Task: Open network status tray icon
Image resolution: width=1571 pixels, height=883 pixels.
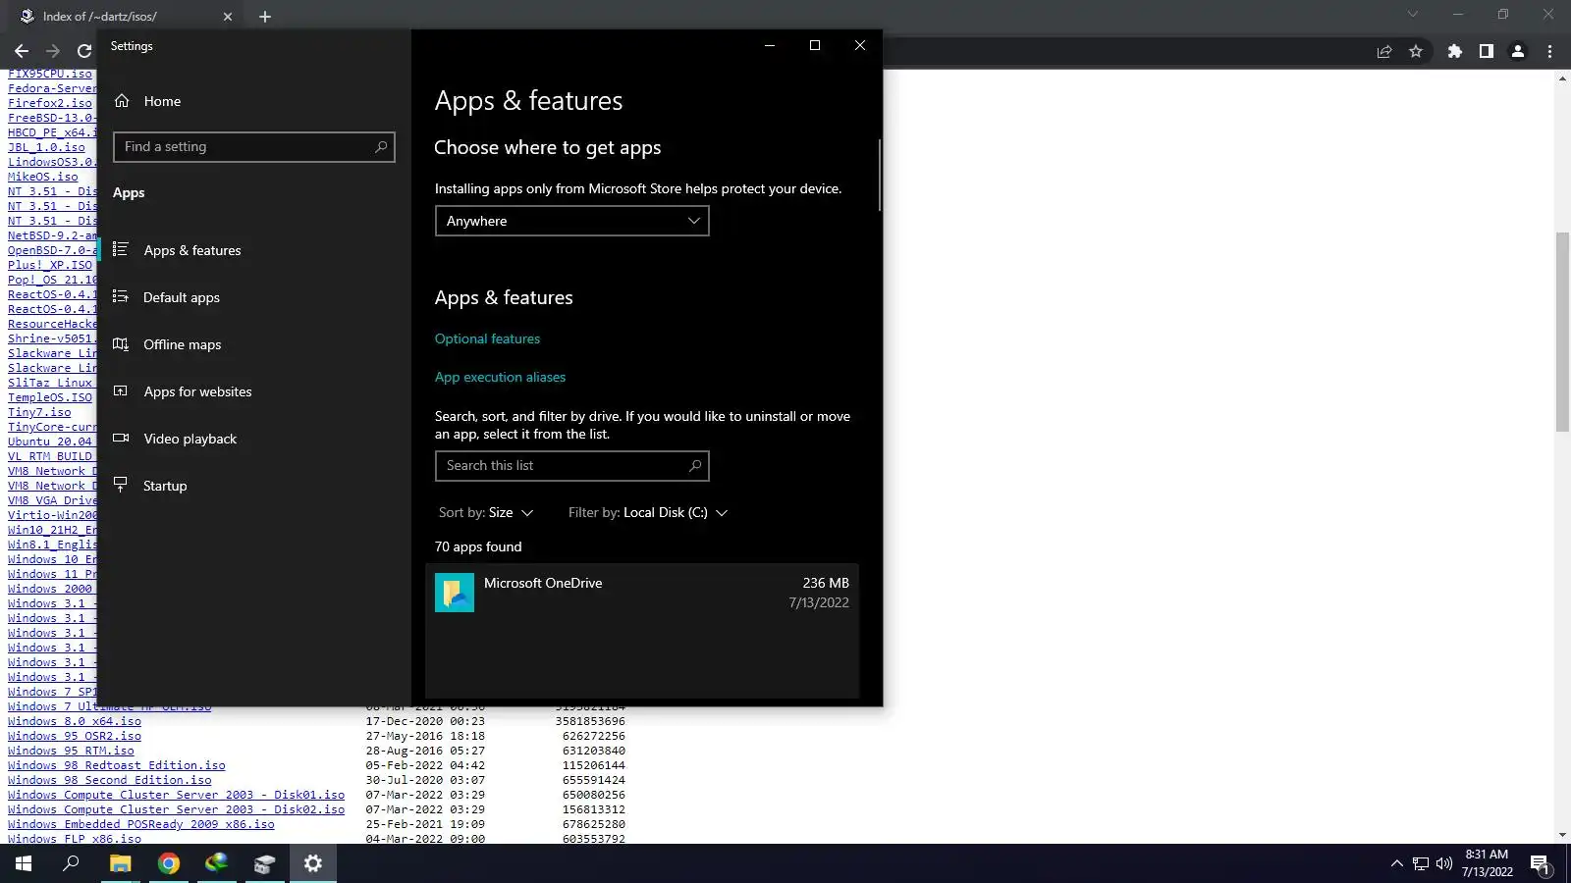Action: point(1421,863)
